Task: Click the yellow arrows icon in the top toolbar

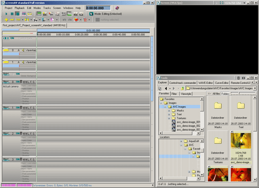Action: [30, 14]
